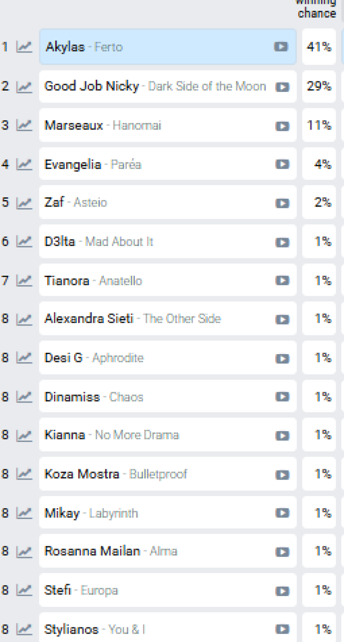
Task: Play video for Evangelia - Paréa
Action: pos(282,164)
